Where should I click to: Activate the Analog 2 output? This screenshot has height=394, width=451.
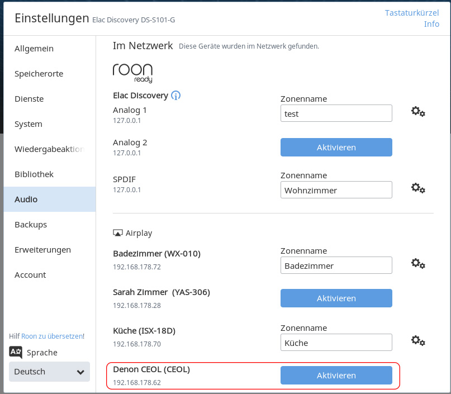[336, 147]
